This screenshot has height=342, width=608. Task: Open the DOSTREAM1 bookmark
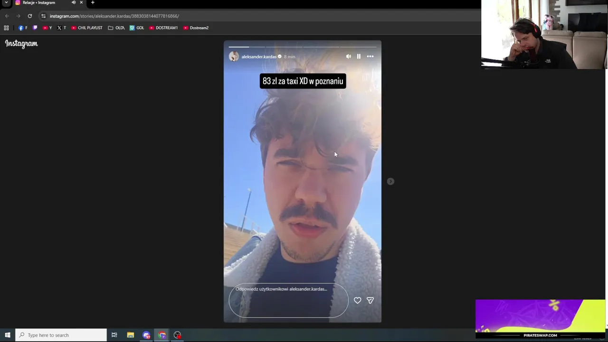163,28
